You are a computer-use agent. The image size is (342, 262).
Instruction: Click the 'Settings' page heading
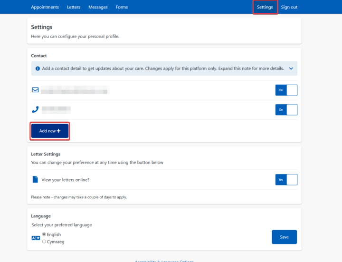(42, 27)
